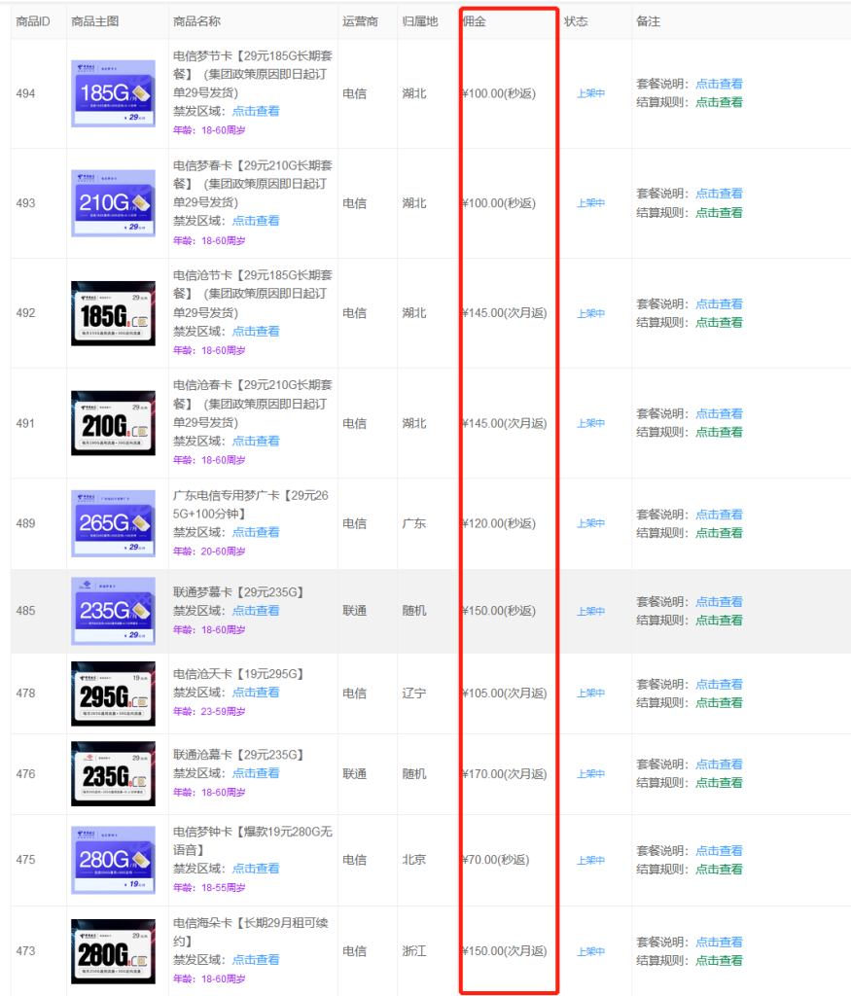Click 上架中 status for product 485
The height and width of the screenshot is (996, 851).
tap(590, 611)
